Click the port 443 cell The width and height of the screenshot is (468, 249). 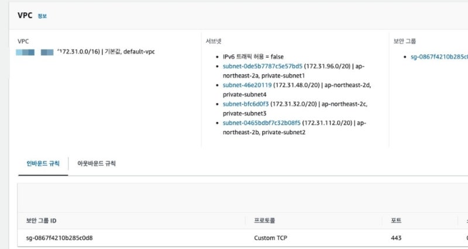point(396,238)
